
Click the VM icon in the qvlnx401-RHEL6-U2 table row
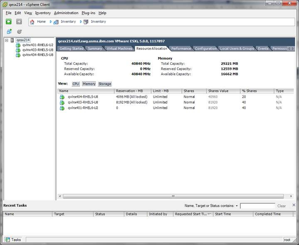coord(62,108)
